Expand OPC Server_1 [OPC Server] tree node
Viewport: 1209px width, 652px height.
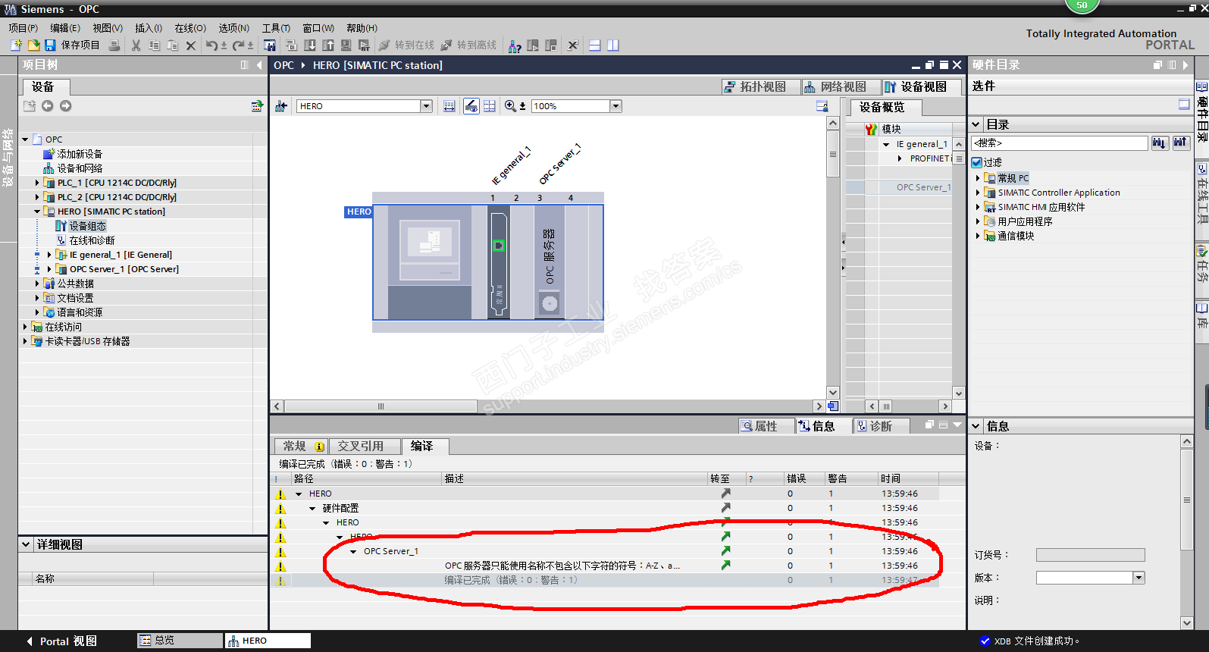[49, 269]
